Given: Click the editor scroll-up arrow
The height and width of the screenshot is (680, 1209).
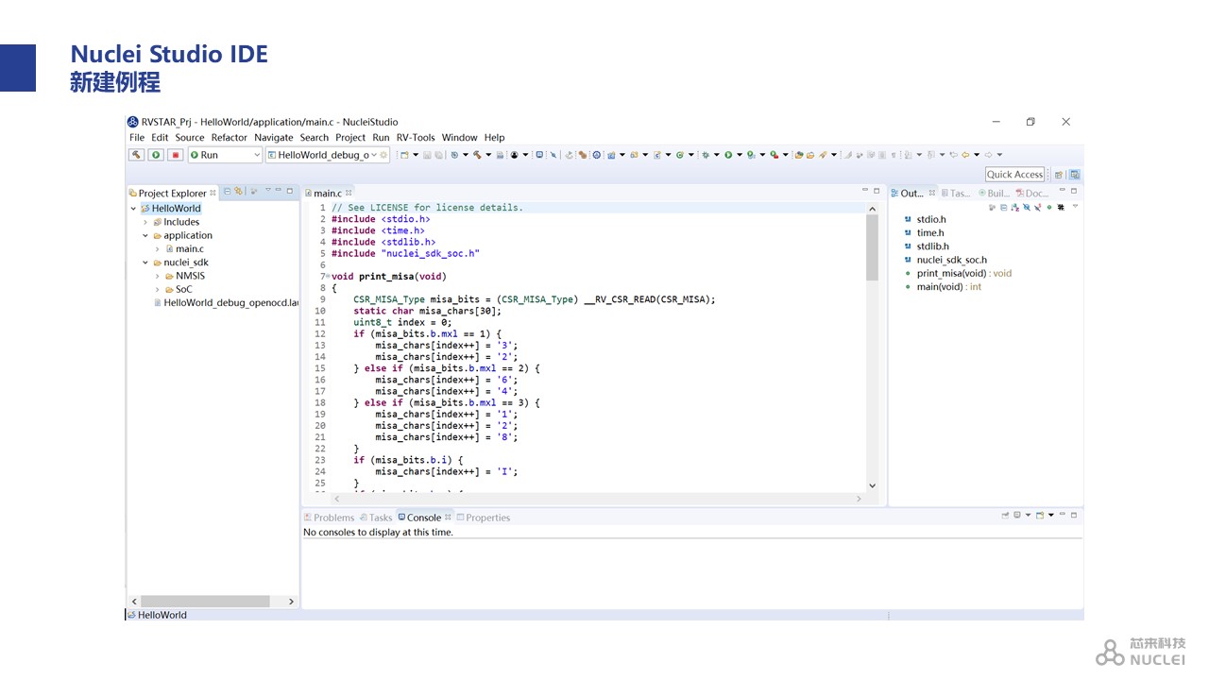Looking at the screenshot, I should coord(872,209).
